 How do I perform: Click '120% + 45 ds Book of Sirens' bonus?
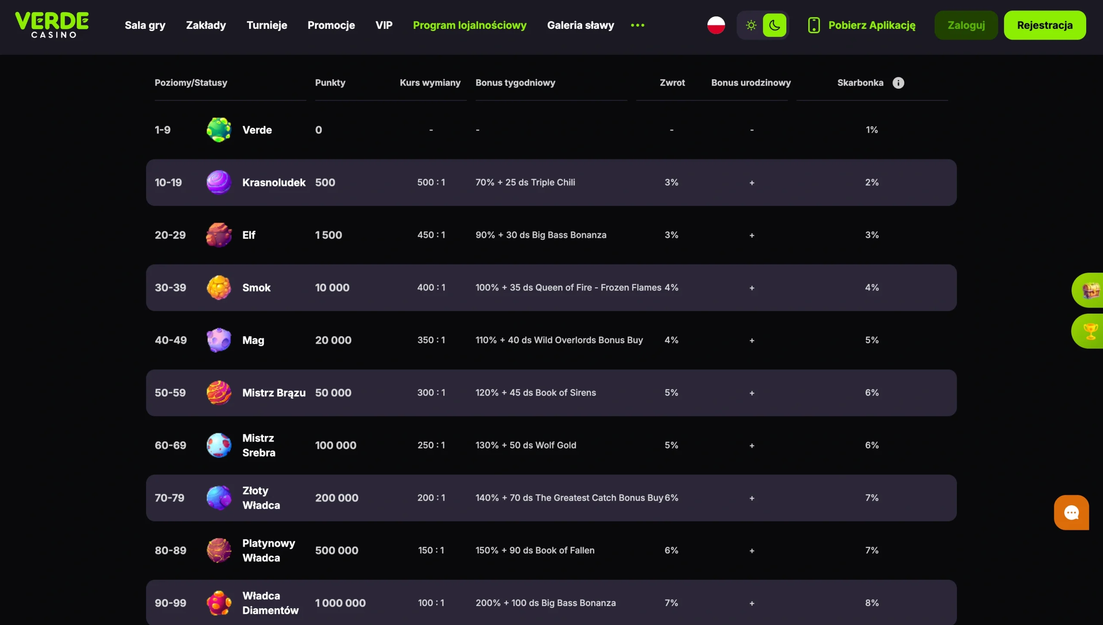pos(536,392)
